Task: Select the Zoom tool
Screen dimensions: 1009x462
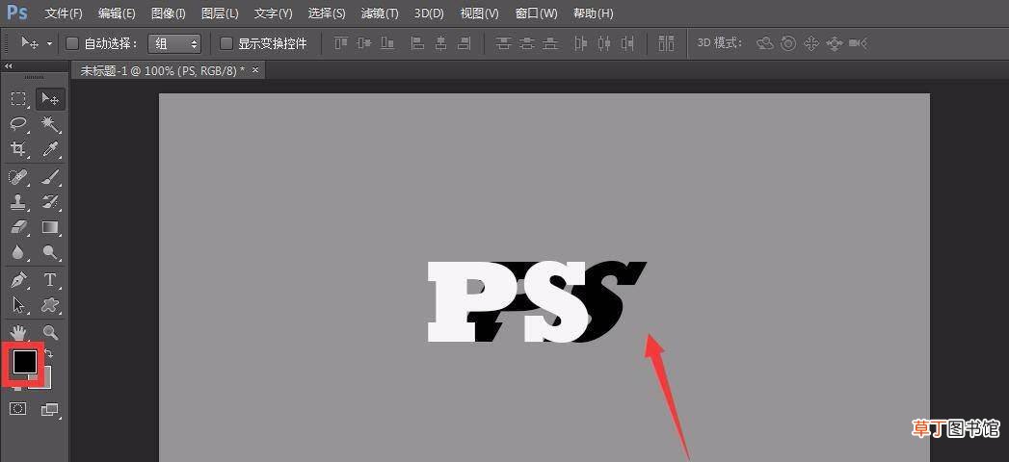Action: [50, 332]
